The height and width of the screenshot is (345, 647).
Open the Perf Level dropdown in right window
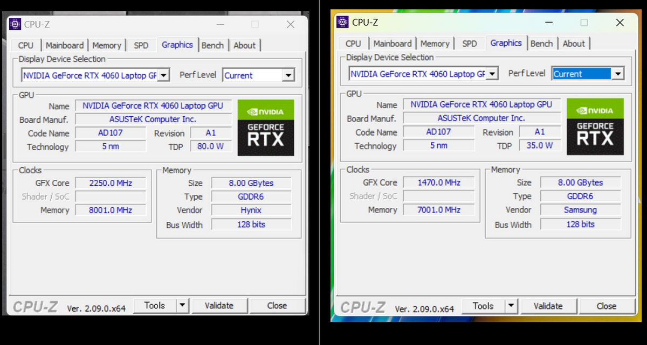[x=618, y=73]
